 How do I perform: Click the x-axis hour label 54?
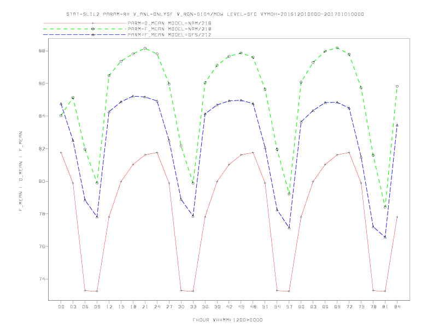pos(277,307)
